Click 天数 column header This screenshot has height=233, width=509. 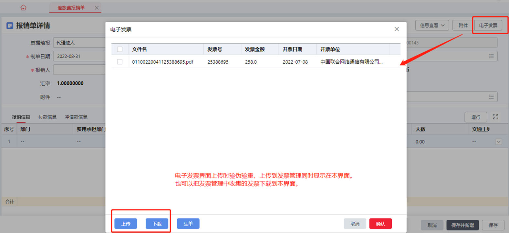pos(421,129)
